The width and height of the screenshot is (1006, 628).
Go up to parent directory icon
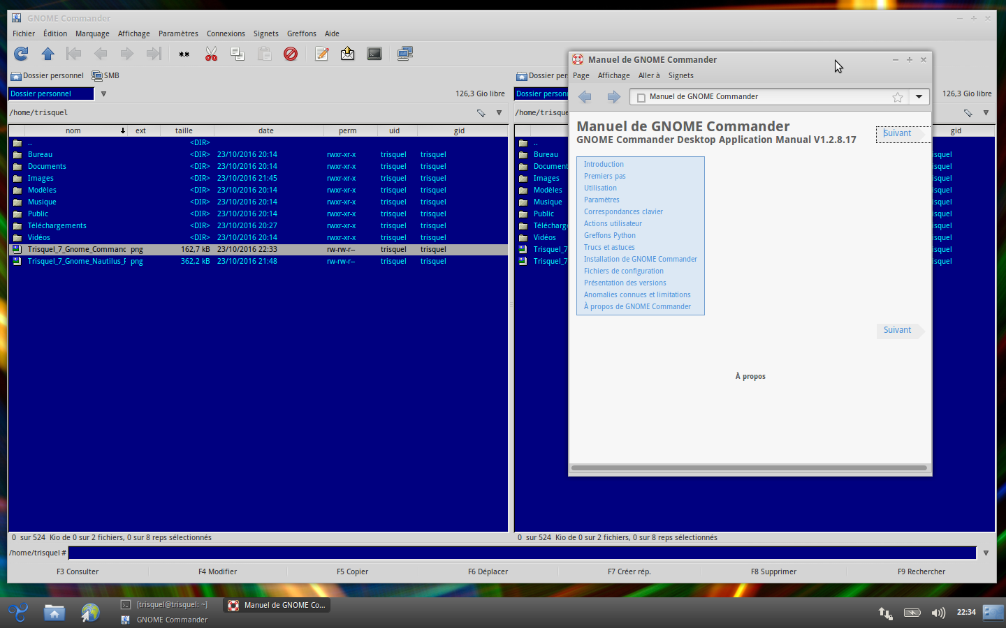pos(48,54)
